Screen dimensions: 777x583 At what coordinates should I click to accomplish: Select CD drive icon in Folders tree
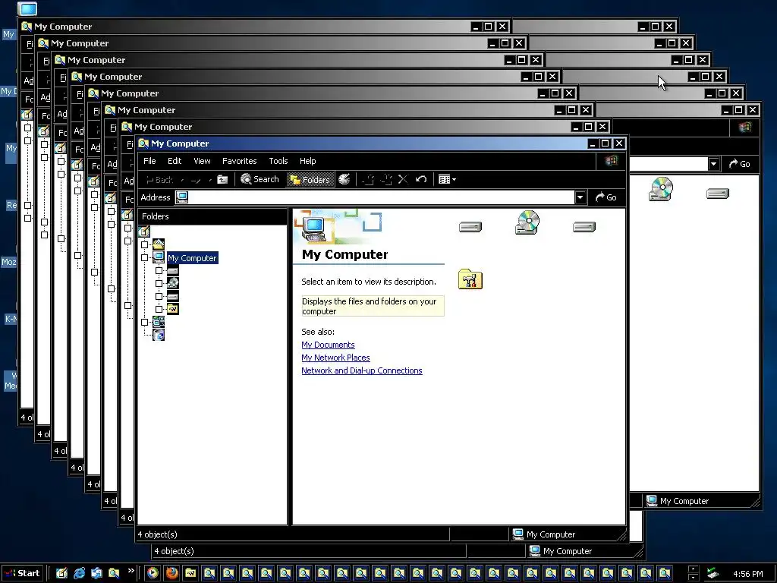click(x=172, y=283)
